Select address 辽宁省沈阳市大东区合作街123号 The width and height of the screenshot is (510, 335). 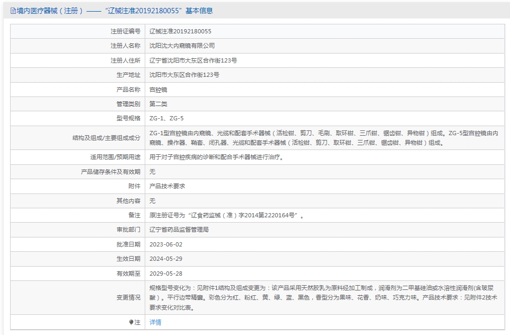point(193,60)
